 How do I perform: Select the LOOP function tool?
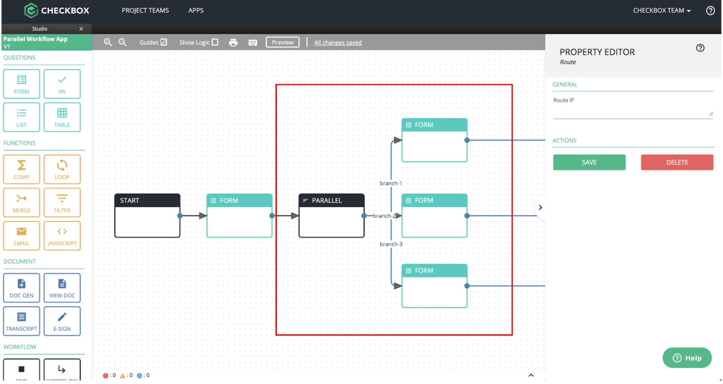(x=62, y=169)
